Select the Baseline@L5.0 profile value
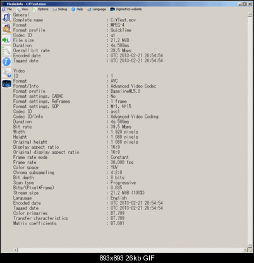Viewport: 254px width, 263px height. pyautogui.click(x=125, y=91)
